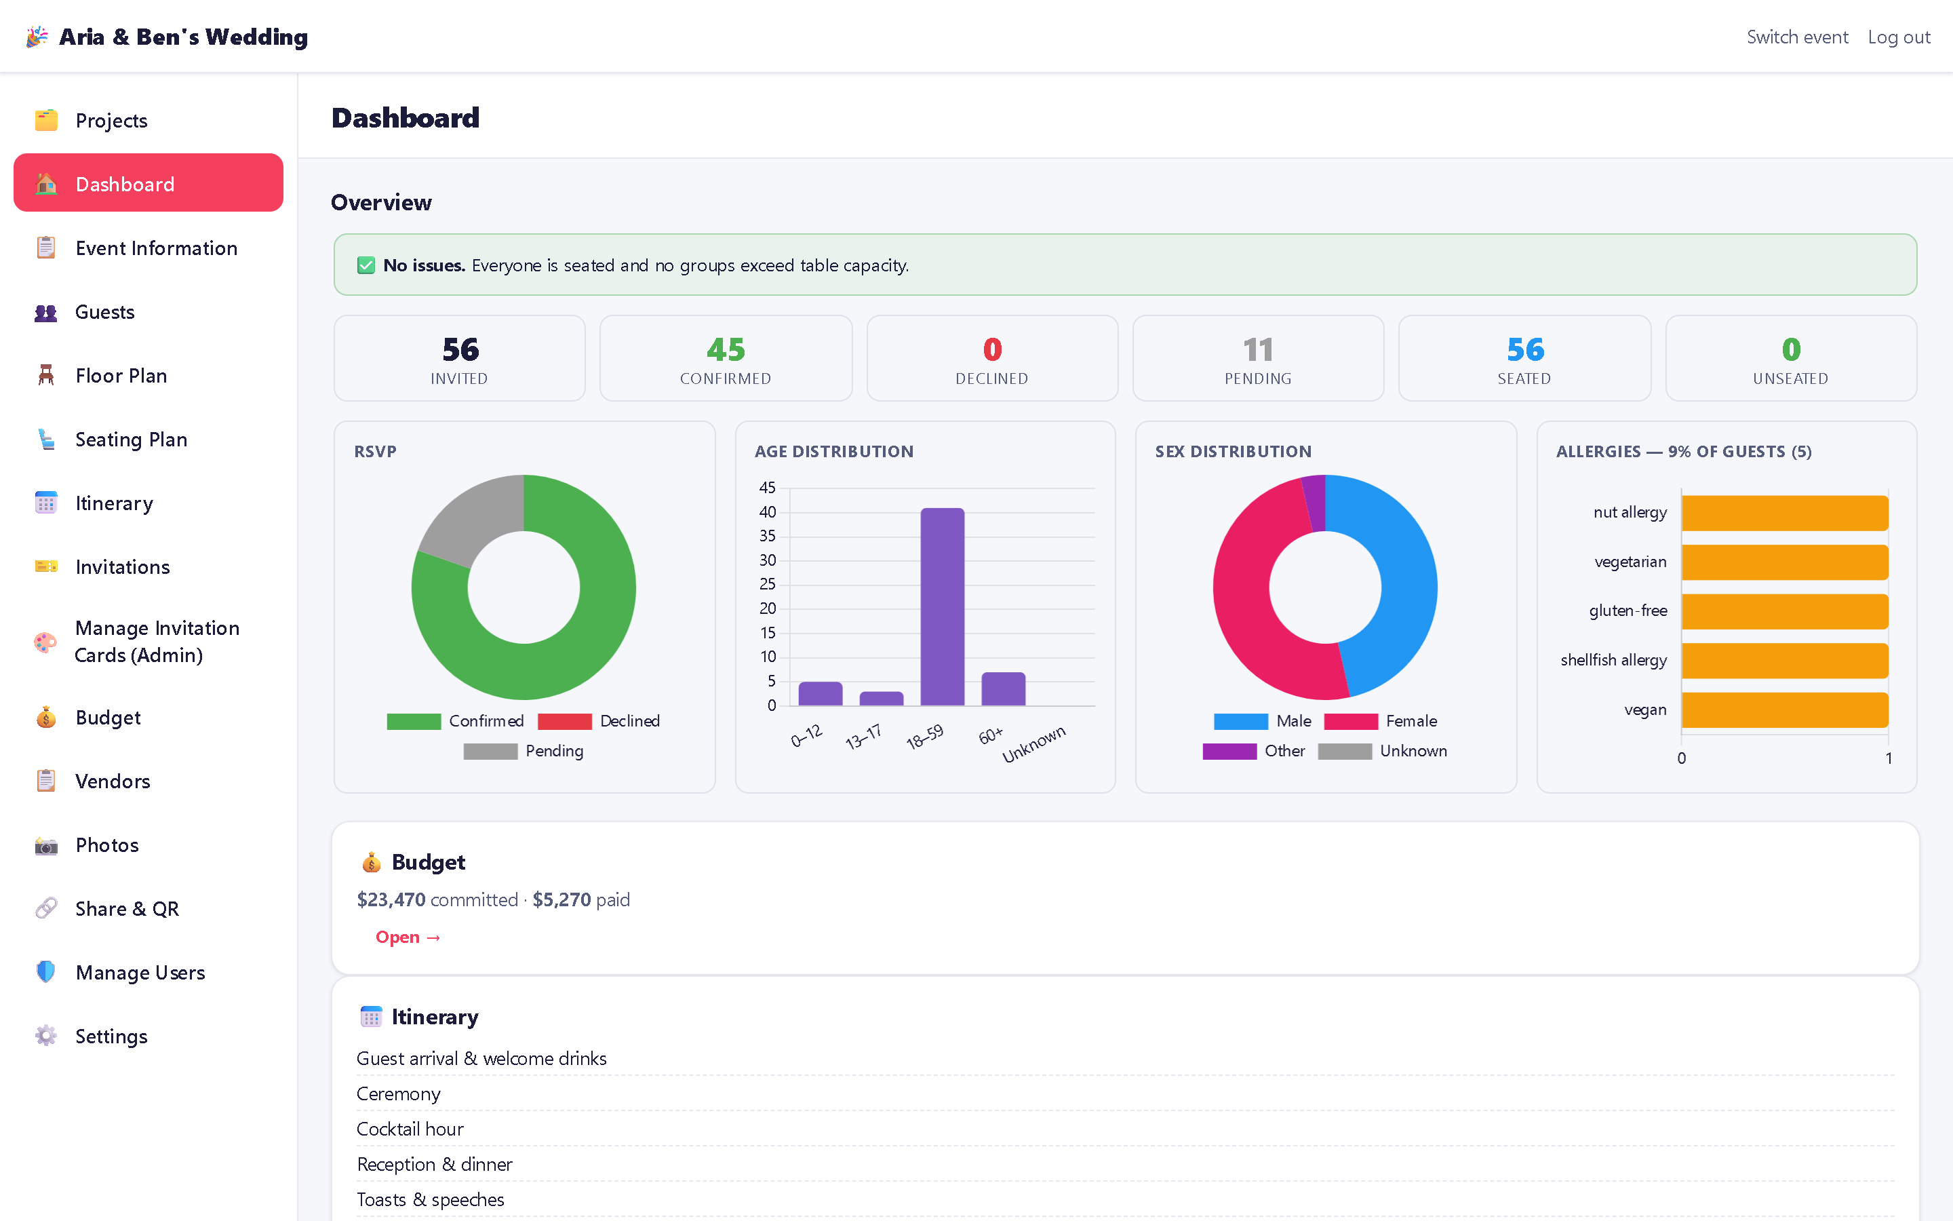Click the money bag icon in Budget card
1953x1221 pixels.
(x=371, y=862)
